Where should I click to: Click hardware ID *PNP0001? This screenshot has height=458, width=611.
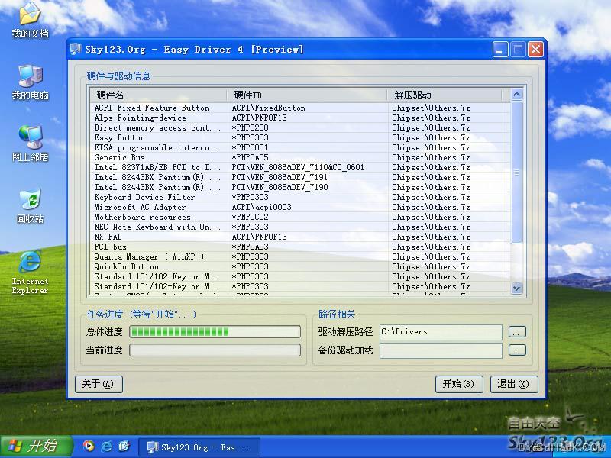(251, 147)
